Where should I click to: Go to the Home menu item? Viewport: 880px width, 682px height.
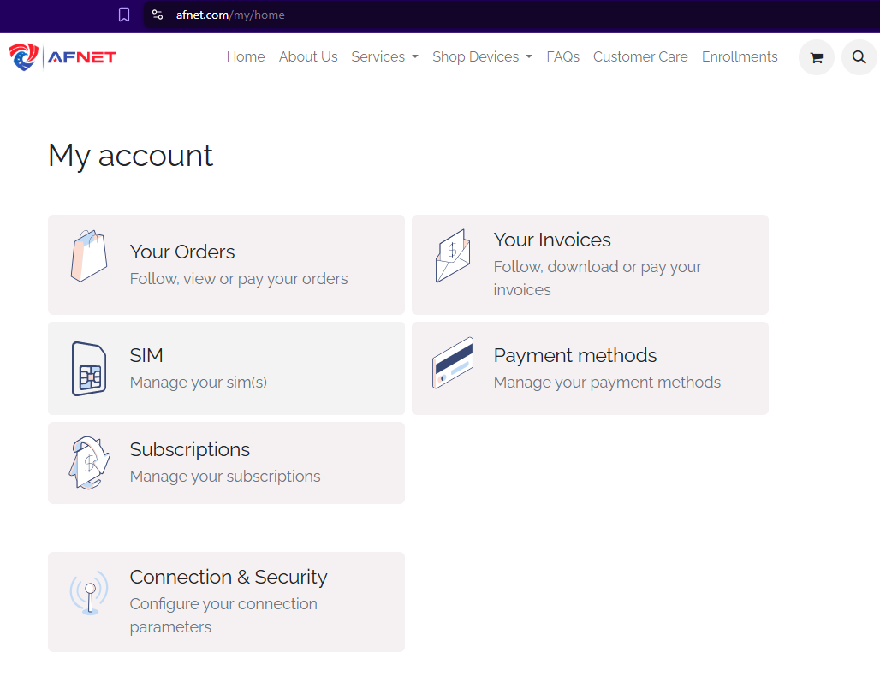pyautogui.click(x=246, y=57)
